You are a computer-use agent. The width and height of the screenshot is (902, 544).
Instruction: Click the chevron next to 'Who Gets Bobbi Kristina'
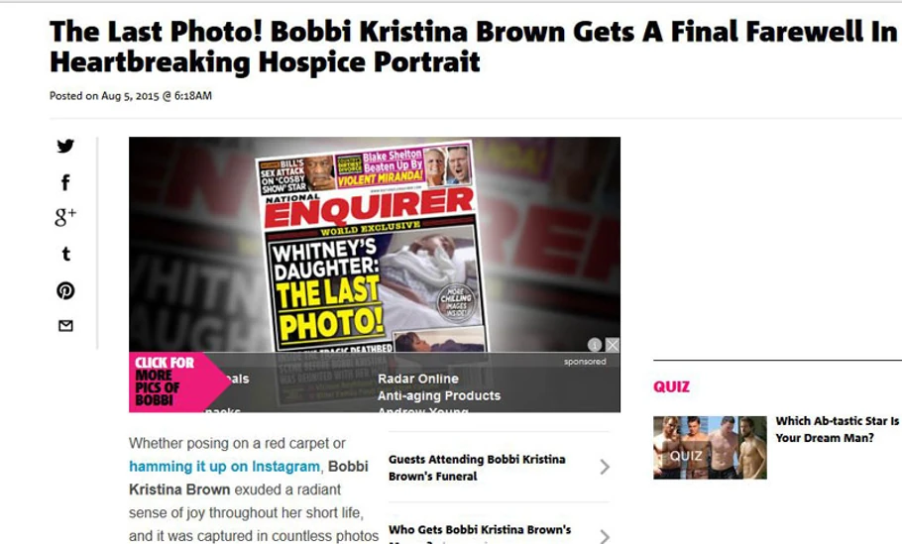coord(604,536)
